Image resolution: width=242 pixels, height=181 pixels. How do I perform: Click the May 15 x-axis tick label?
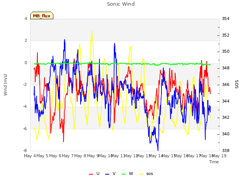[x=168, y=156]
